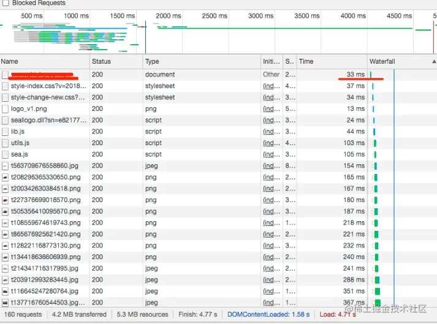The height and width of the screenshot is (324, 437).
Task: Click thumbnail icon of t137716760544503.jpg
Action: 5,303
